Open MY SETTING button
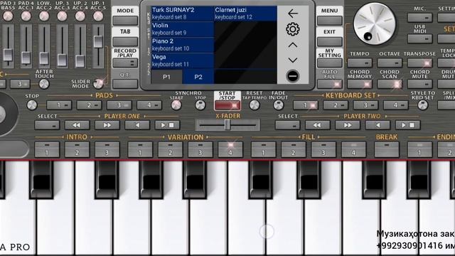The height and width of the screenshot is (256, 455). tap(329, 63)
